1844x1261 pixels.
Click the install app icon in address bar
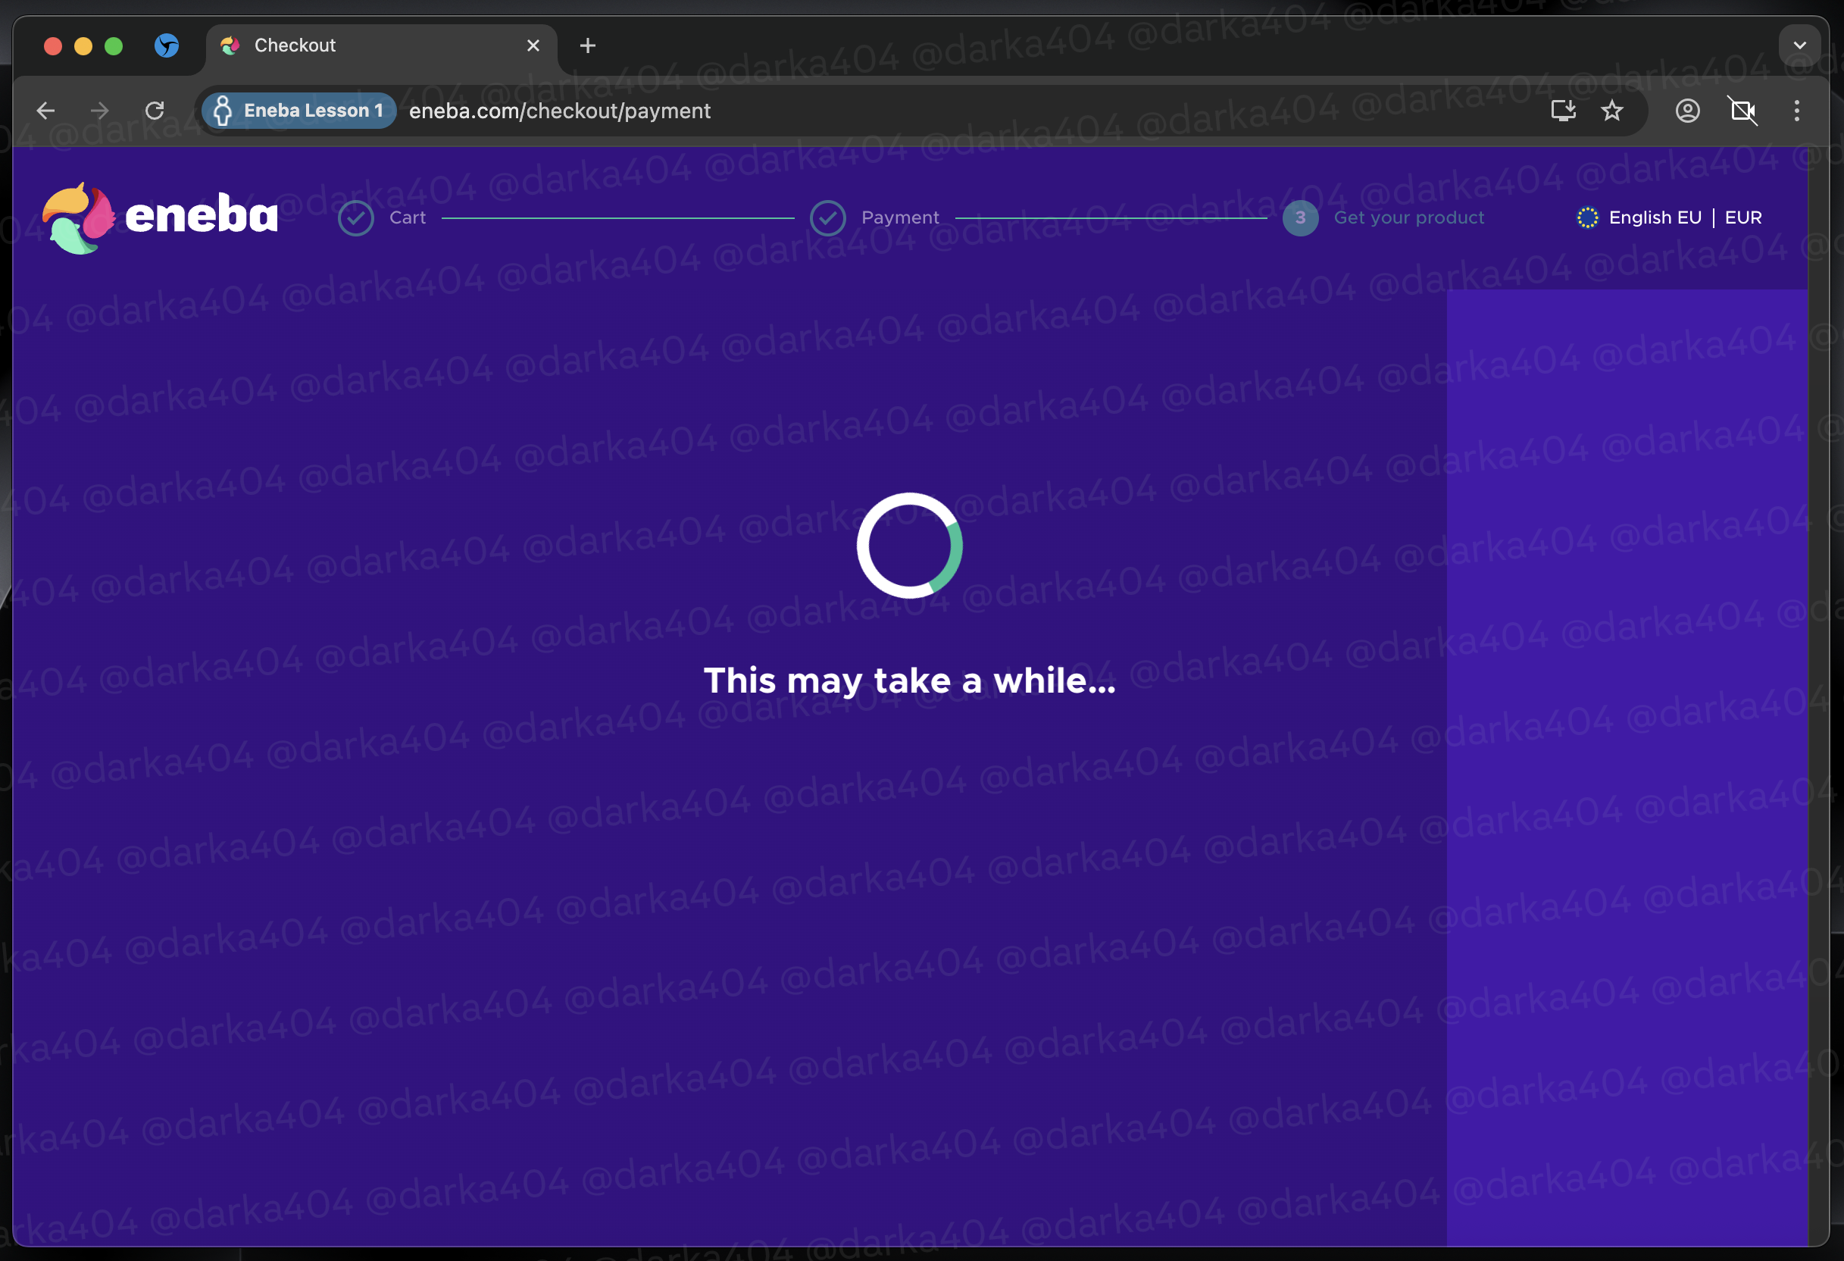coord(1563,111)
